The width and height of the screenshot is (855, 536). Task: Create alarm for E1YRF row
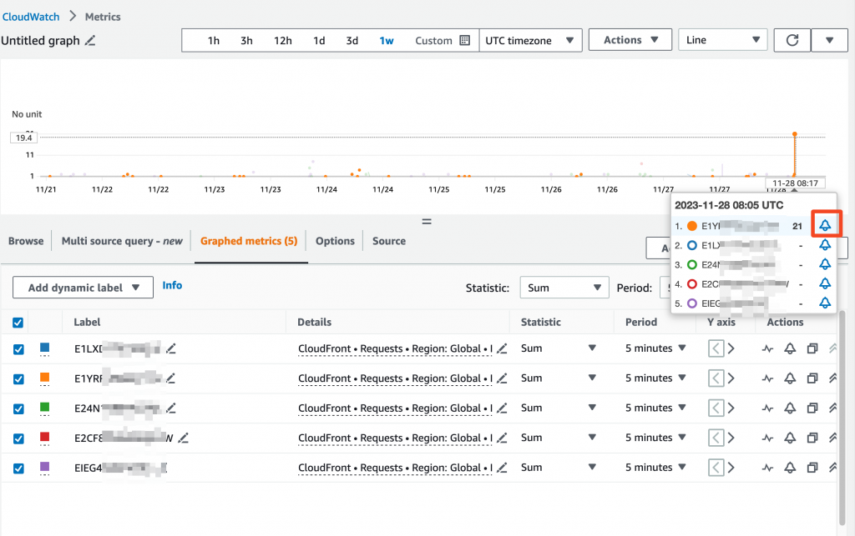tap(790, 378)
